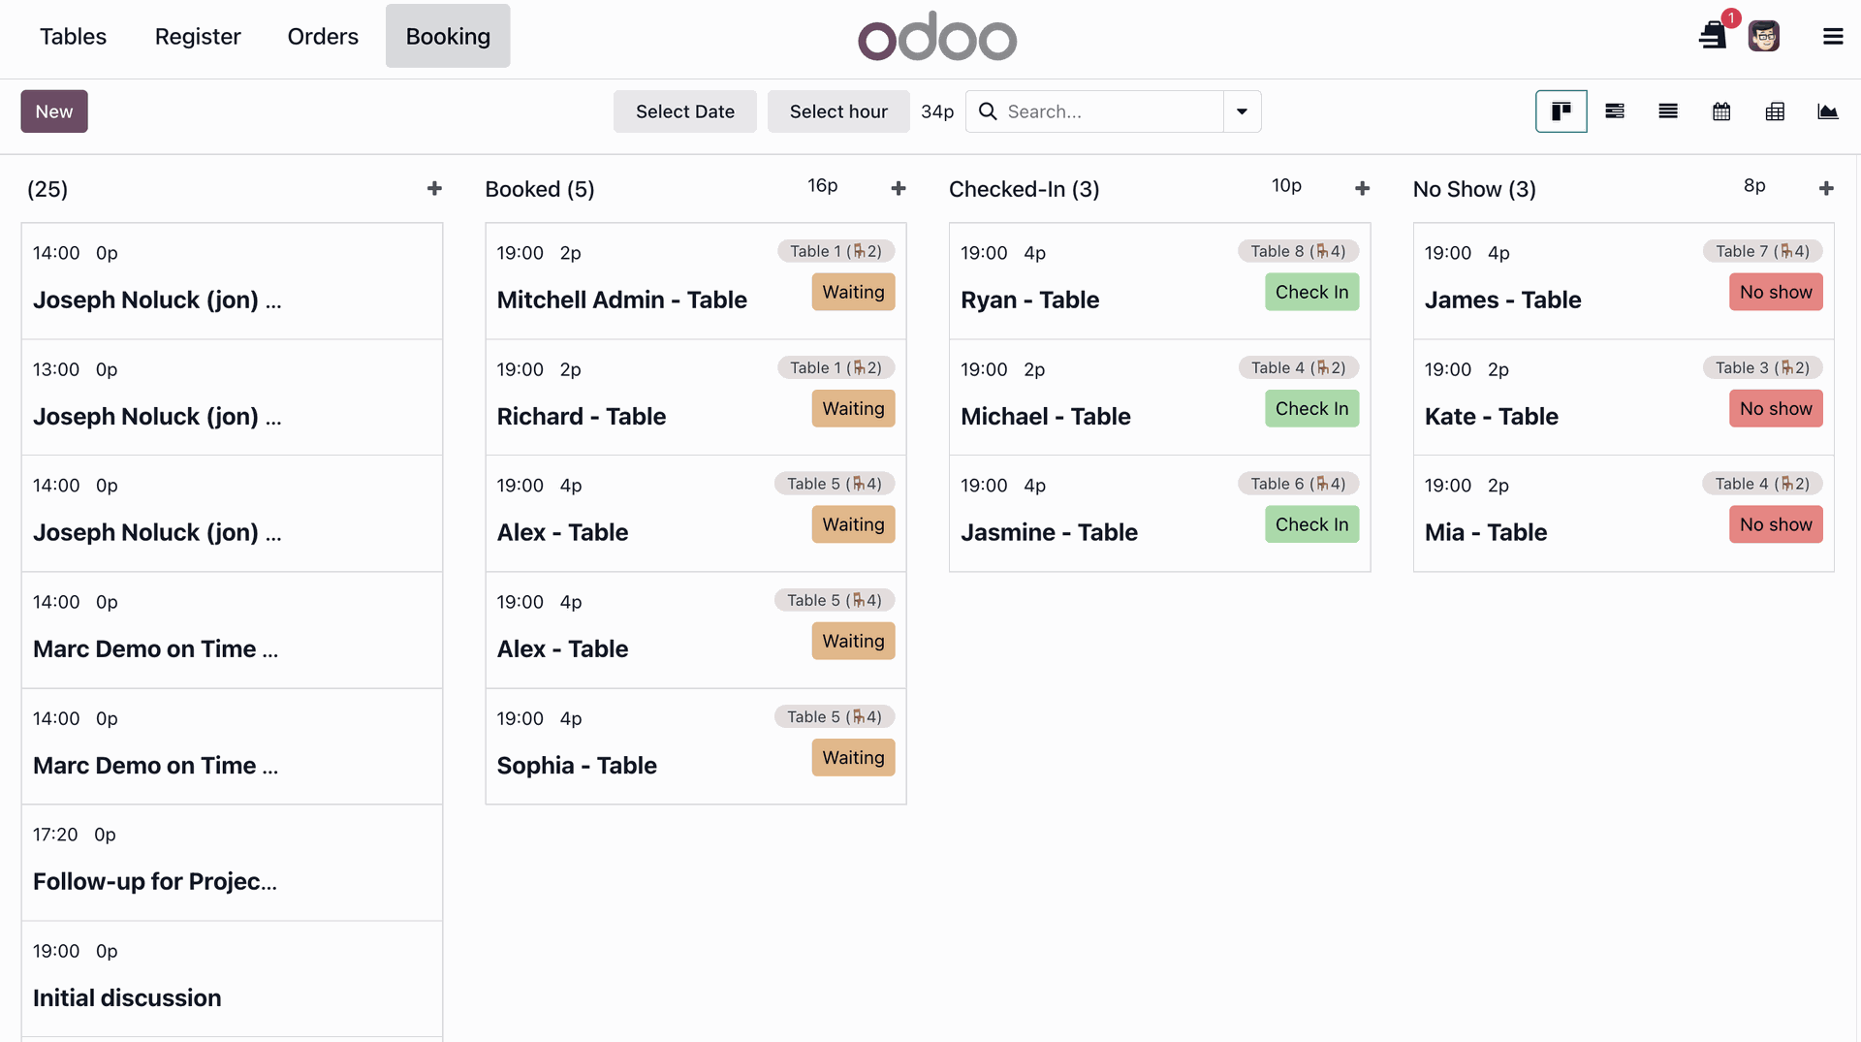Image resolution: width=1861 pixels, height=1042 pixels.
Task: Switch to the Calendar view
Action: tap(1720, 111)
